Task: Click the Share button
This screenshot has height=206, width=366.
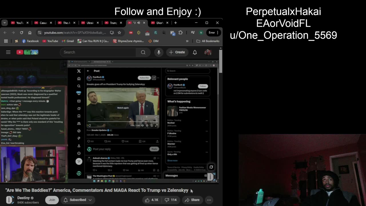Action: (192, 200)
